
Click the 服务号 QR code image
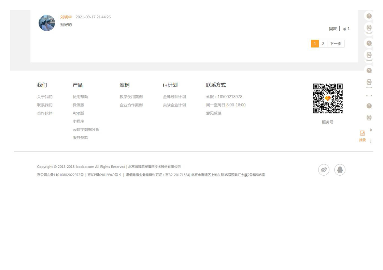[327, 98]
